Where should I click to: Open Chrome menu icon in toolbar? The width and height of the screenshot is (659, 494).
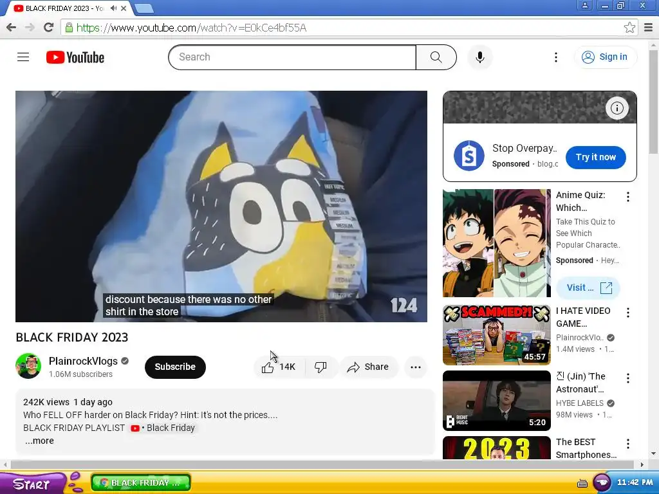649,28
